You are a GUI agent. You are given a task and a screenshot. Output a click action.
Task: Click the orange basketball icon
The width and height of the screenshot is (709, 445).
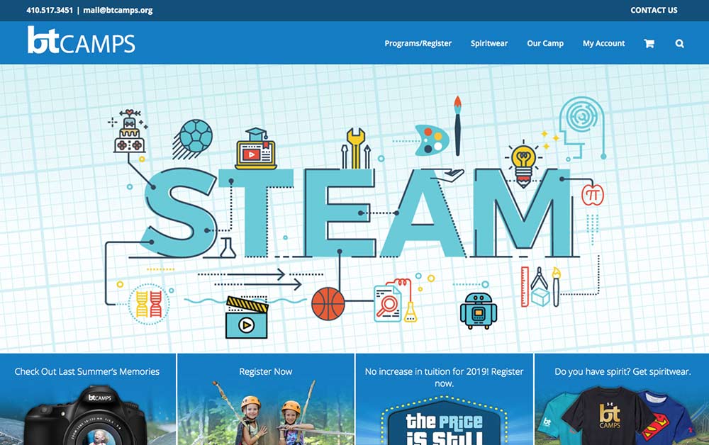pyautogui.click(x=328, y=304)
